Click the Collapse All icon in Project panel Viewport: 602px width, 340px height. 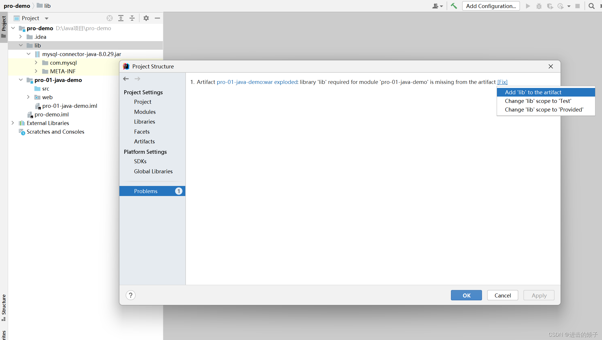132,18
